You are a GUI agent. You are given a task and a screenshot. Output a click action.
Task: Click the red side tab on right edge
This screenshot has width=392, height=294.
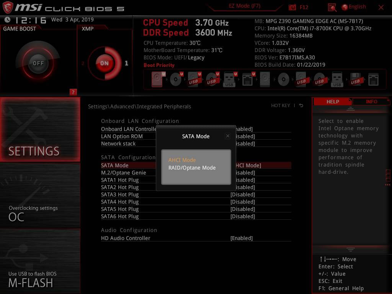(x=388, y=178)
